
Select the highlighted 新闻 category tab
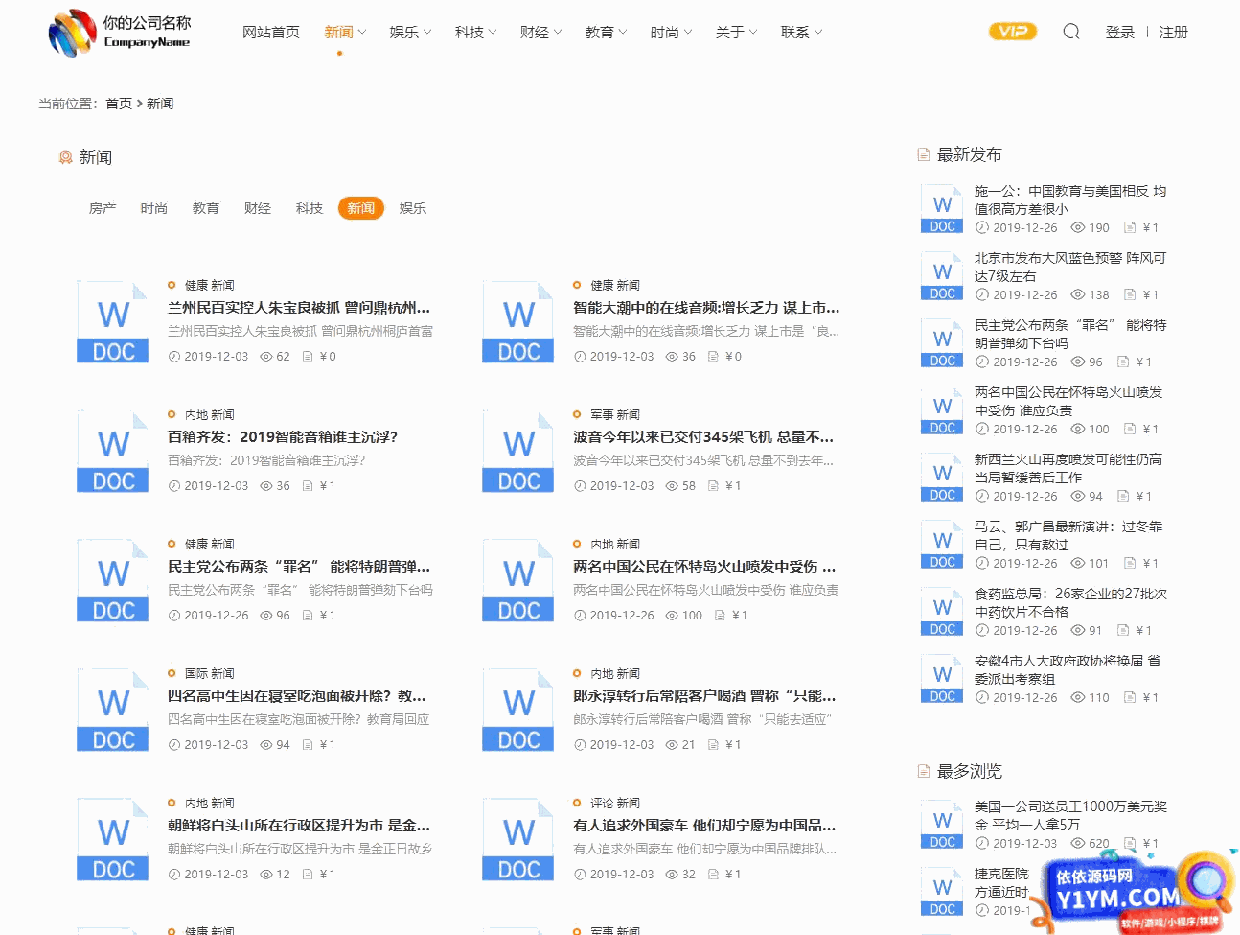point(361,208)
